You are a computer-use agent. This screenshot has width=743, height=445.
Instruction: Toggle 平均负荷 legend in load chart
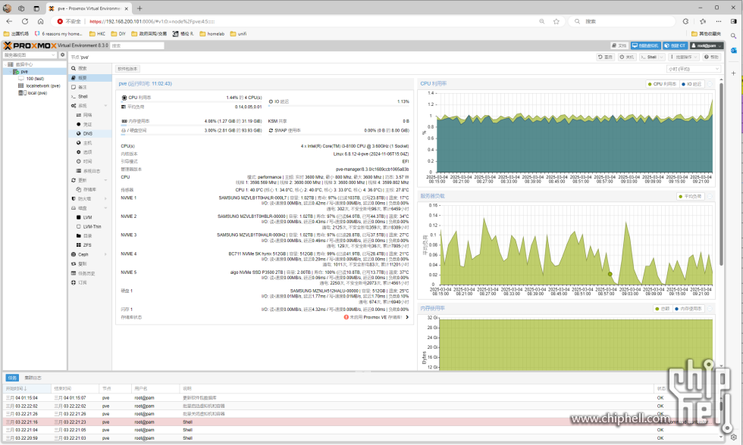690,196
